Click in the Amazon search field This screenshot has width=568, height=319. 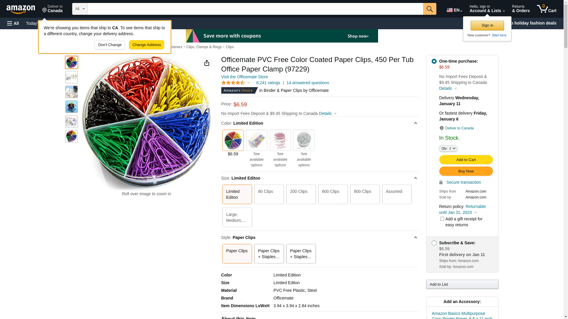(255, 9)
